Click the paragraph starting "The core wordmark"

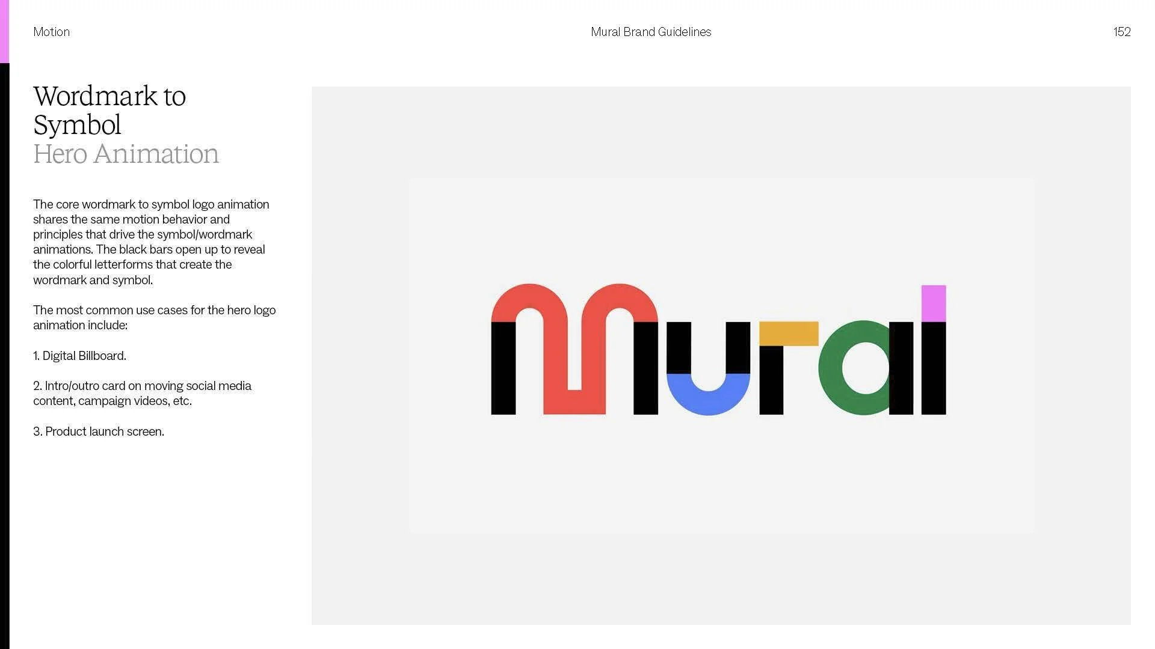(x=151, y=242)
